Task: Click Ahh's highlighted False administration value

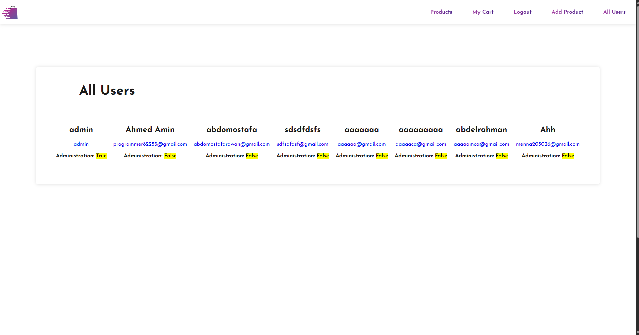Action: coord(568,156)
